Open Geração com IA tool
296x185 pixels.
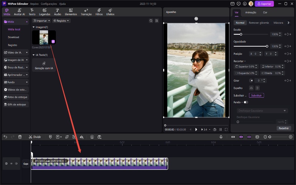44,65
